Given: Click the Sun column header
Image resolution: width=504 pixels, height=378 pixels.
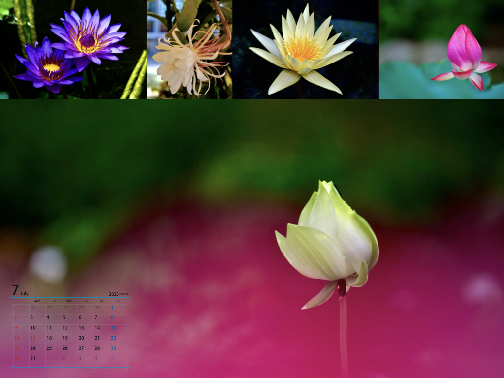Looking at the screenshot, I should [21, 301].
